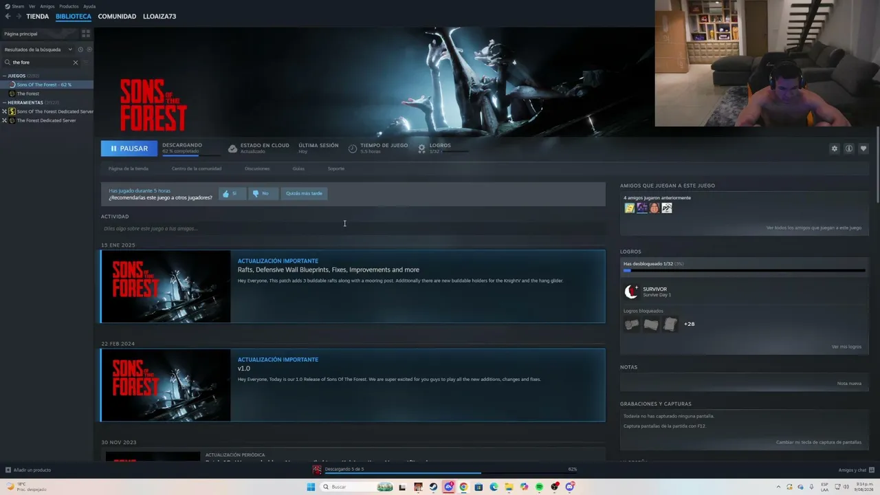Open the Discusiones tab
Image resolution: width=880 pixels, height=495 pixels.
tap(257, 168)
